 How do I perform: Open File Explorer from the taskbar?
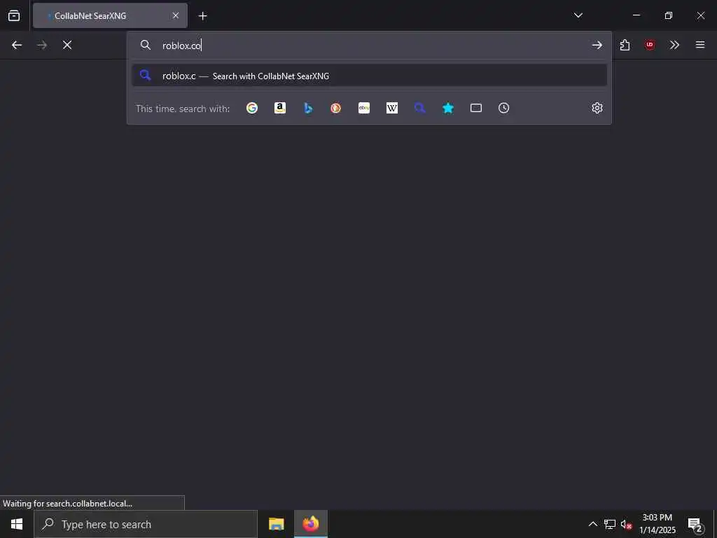pyautogui.click(x=276, y=524)
